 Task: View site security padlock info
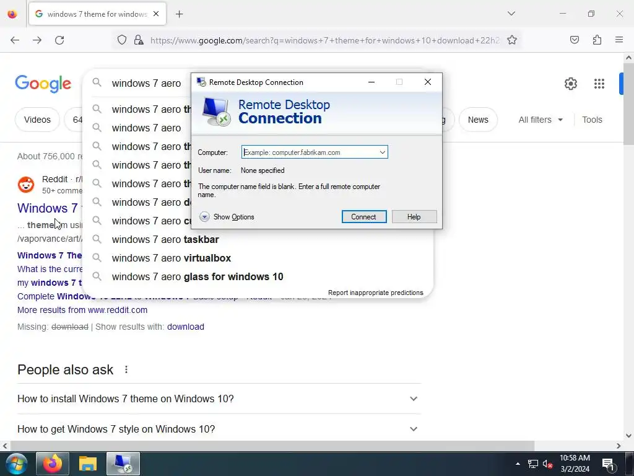click(139, 40)
